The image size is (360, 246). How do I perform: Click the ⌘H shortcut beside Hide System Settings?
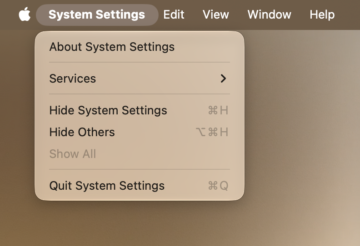(218, 110)
